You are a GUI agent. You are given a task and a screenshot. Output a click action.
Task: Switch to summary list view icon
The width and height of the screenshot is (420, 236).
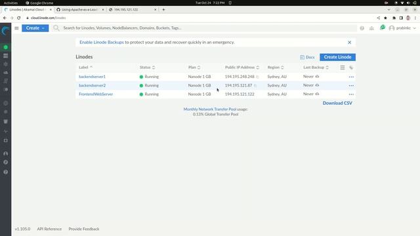click(x=343, y=68)
